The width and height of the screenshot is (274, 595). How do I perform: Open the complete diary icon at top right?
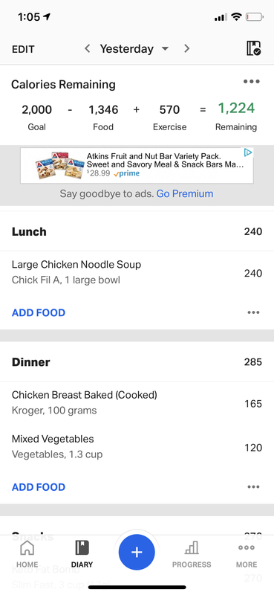coord(253,48)
